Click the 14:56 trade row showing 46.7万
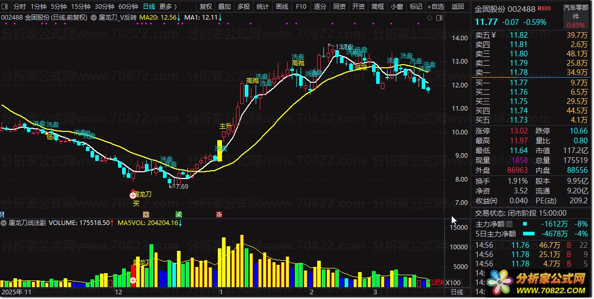This screenshot has width=594, height=299. (531, 245)
